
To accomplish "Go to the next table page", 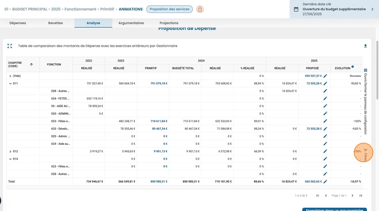I will tap(352, 196).
